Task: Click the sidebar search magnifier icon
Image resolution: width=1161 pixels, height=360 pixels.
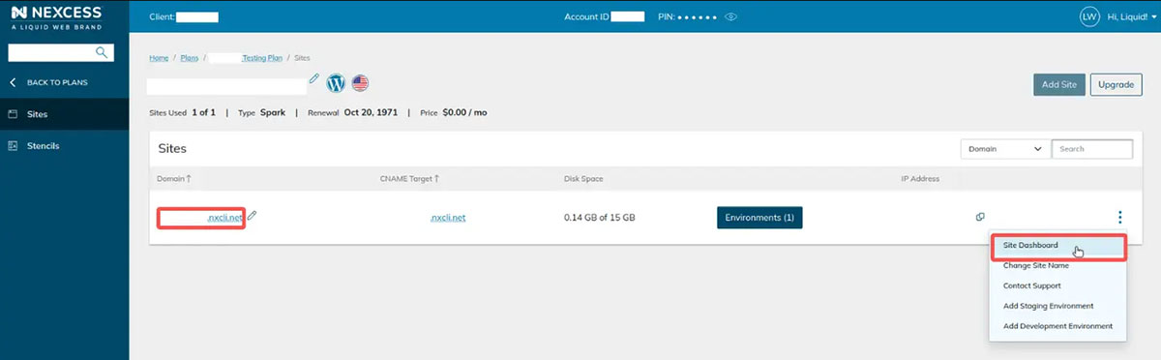Action: pyautogui.click(x=101, y=52)
